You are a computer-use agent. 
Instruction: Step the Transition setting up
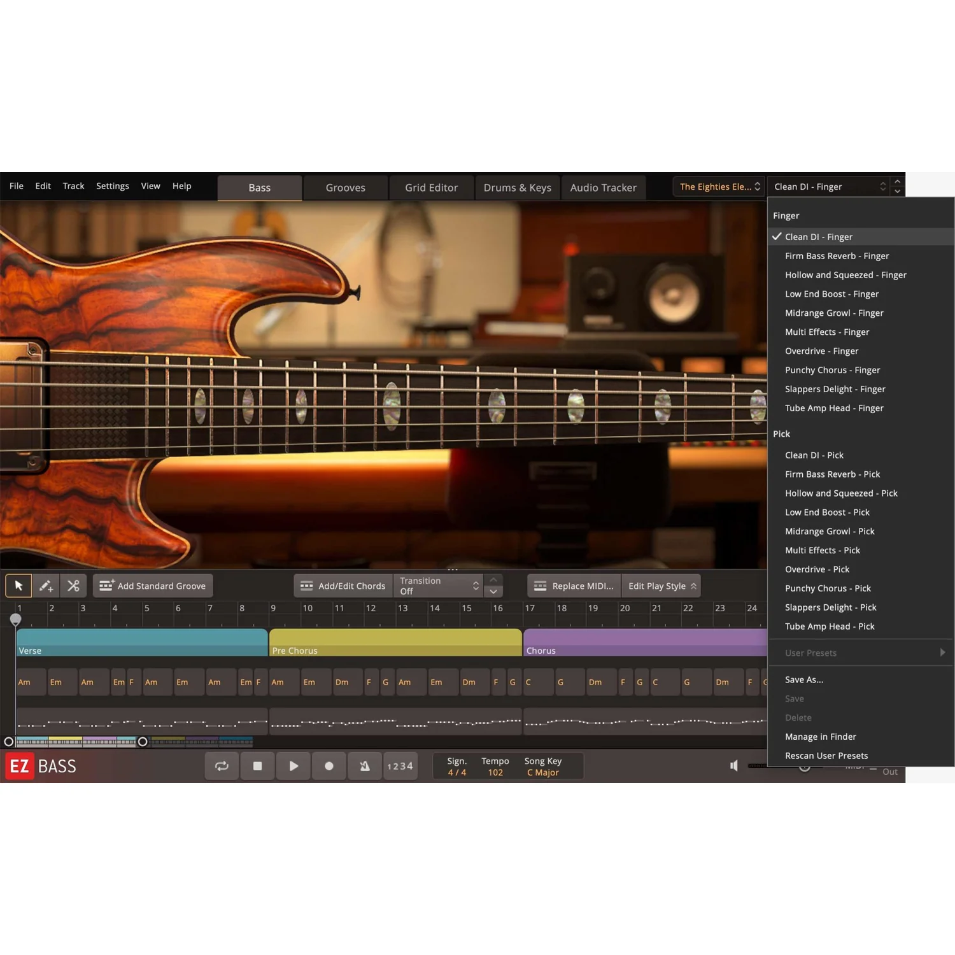coord(493,580)
